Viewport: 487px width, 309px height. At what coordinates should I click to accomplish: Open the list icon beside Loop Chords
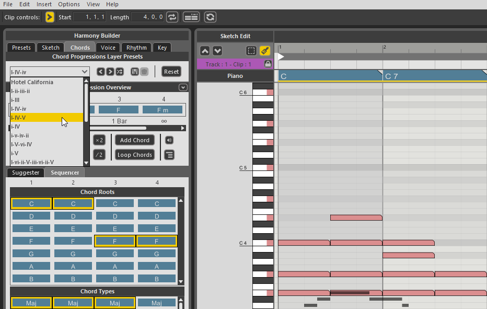coord(169,155)
